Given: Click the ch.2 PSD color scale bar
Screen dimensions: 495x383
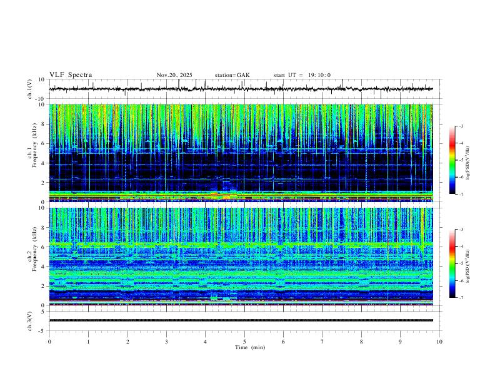Looking at the screenshot, I should pyautogui.click(x=452, y=263).
